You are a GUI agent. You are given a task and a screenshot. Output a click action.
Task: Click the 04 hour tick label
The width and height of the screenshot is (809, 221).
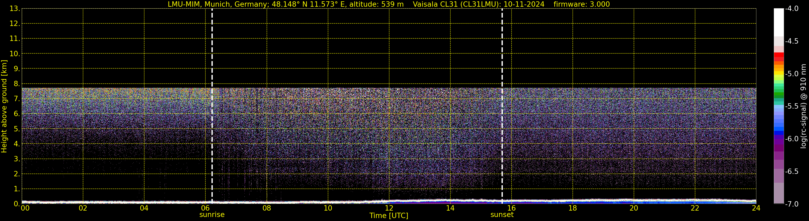(x=144, y=208)
